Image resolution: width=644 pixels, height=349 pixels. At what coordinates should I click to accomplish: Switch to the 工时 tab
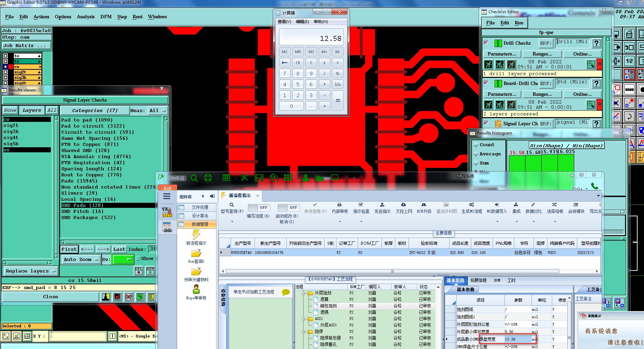tap(511, 280)
